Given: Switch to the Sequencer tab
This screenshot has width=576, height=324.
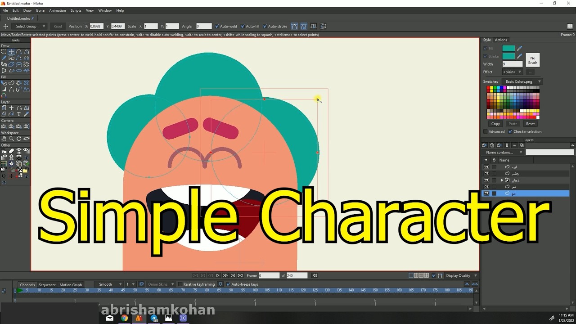Looking at the screenshot, I should click(x=47, y=285).
